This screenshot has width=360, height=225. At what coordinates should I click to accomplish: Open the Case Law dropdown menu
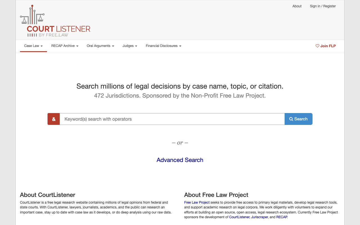(x=33, y=46)
